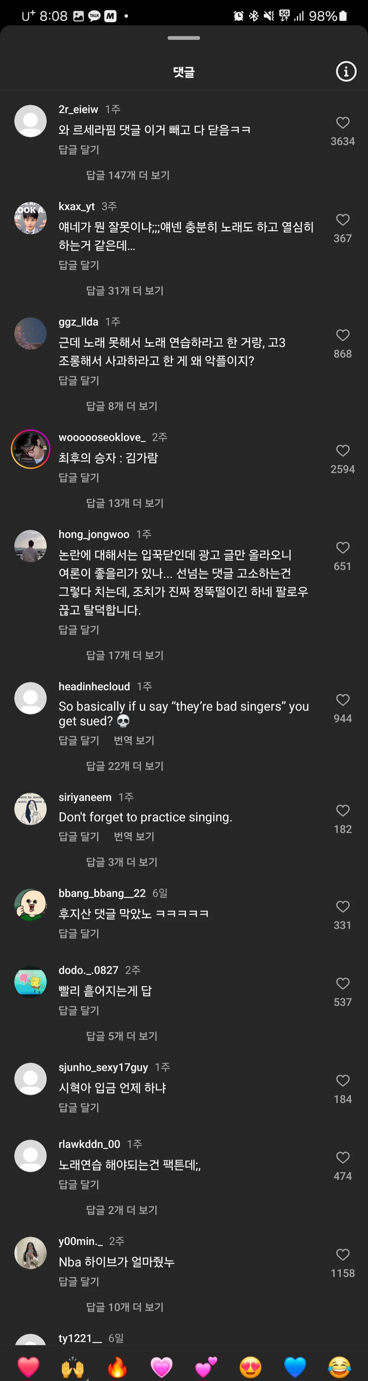368x1381 pixels.
Task: Send the two pink hearts emoji
Action: [x=206, y=1366]
